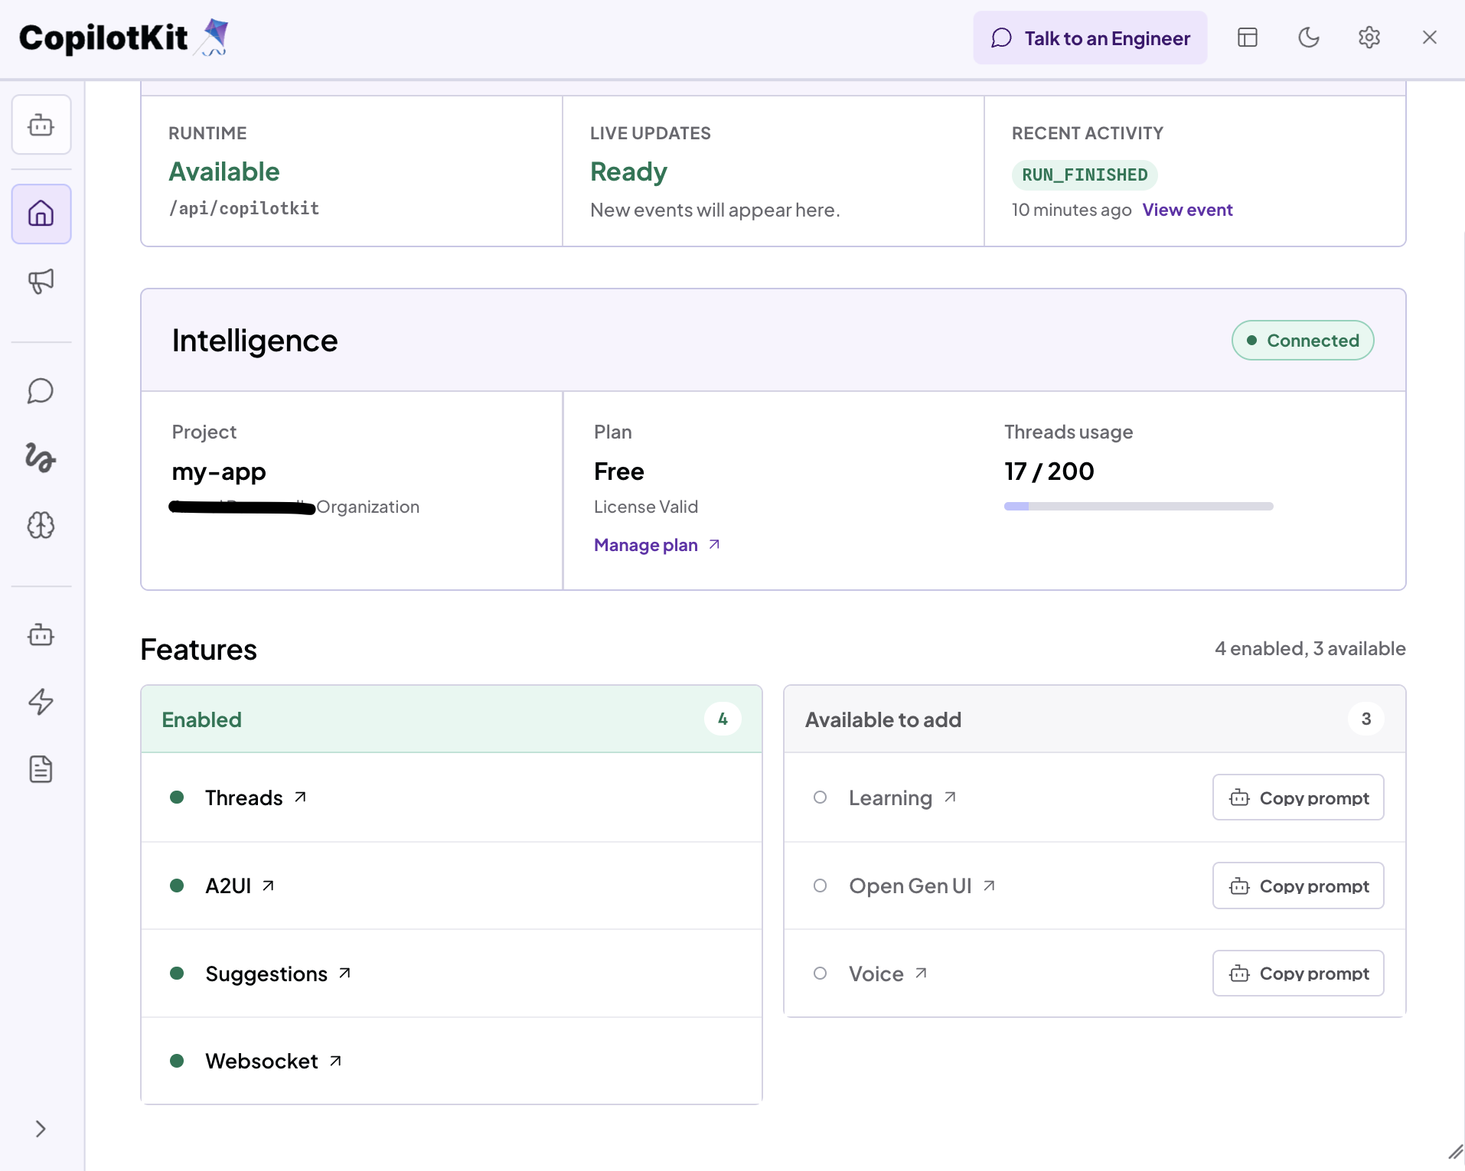Open the lightning bolt sidebar icon
Viewport: 1465px width, 1171px height.
(41, 702)
